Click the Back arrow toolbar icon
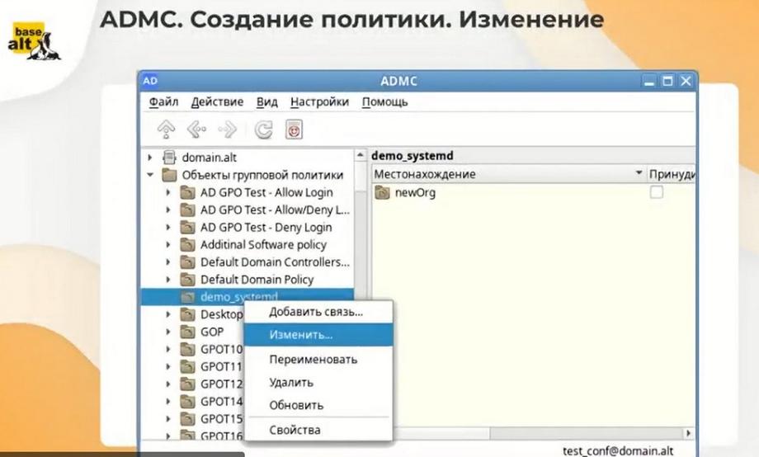The height and width of the screenshot is (457, 759). coord(196,130)
